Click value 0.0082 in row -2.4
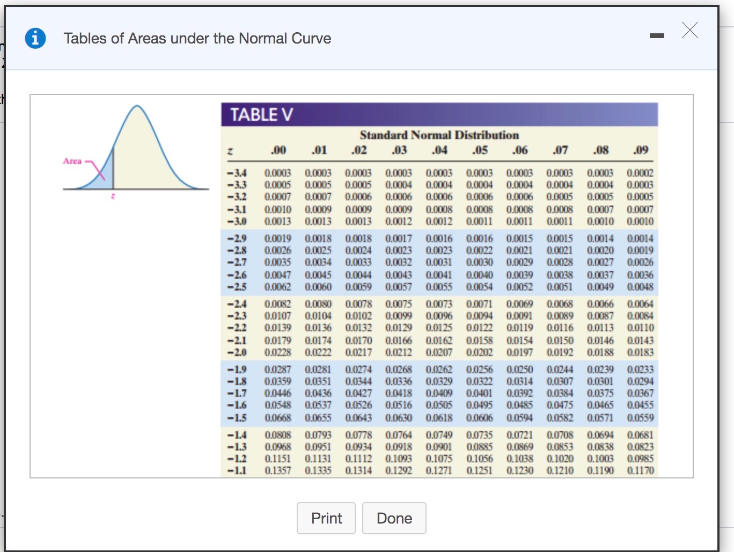This screenshot has width=734, height=552. [x=278, y=304]
